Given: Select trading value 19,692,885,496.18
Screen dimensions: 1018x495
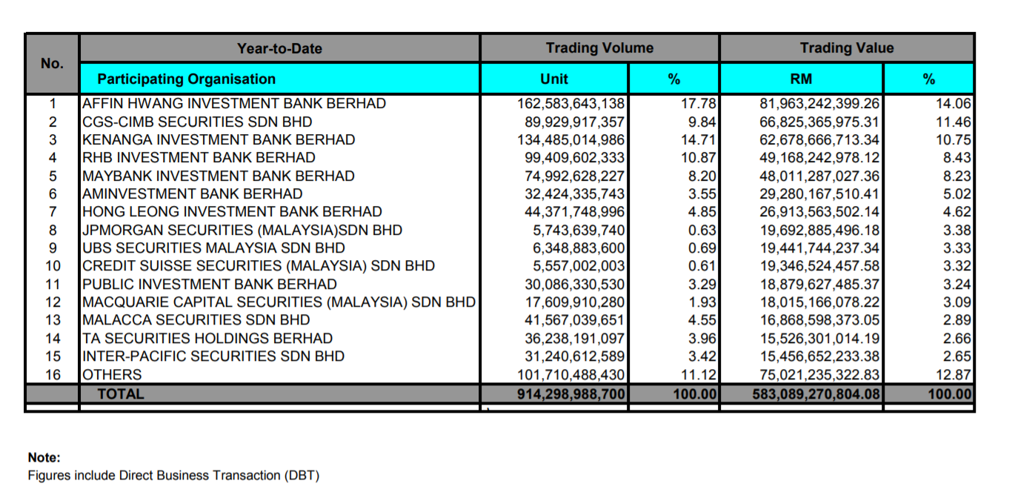Looking at the screenshot, I should pyautogui.click(x=820, y=230).
